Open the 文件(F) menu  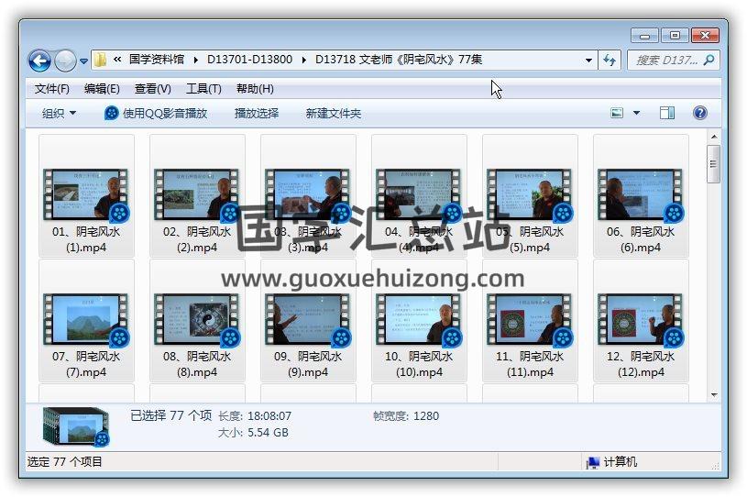51,89
